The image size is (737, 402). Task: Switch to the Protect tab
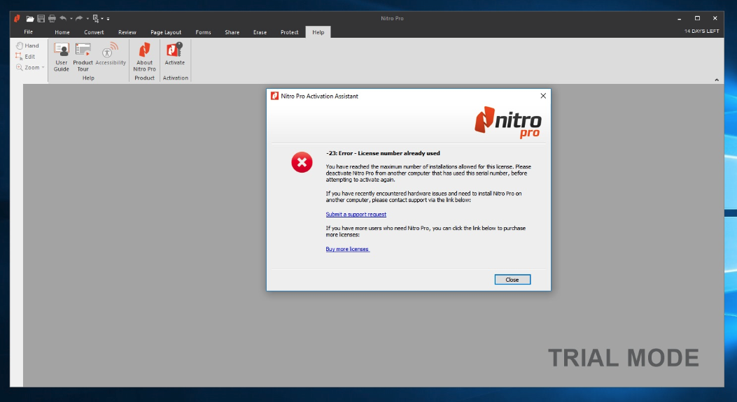click(290, 32)
